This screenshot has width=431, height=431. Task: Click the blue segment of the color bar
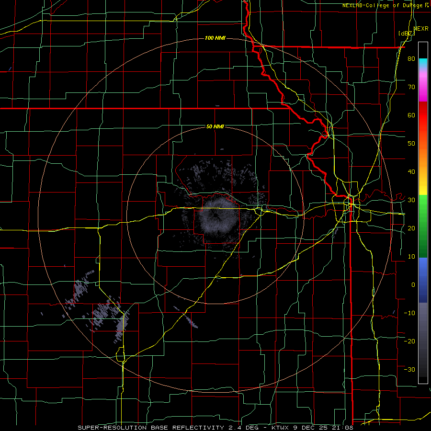point(423,280)
